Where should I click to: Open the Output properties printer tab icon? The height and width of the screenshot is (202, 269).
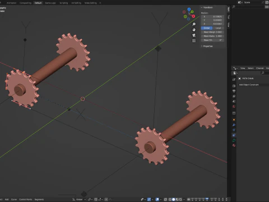point(234,91)
